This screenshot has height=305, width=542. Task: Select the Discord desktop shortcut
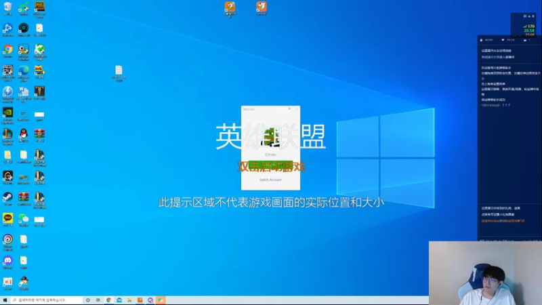(x=7, y=262)
